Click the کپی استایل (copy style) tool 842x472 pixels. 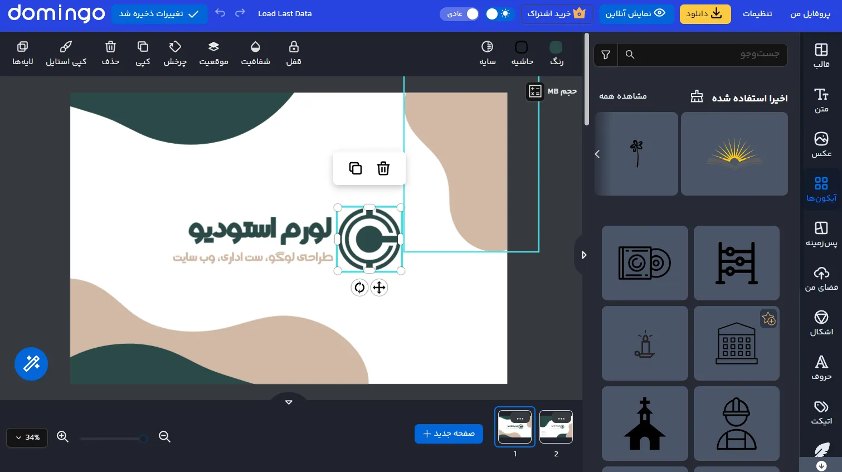[x=66, y=53]
